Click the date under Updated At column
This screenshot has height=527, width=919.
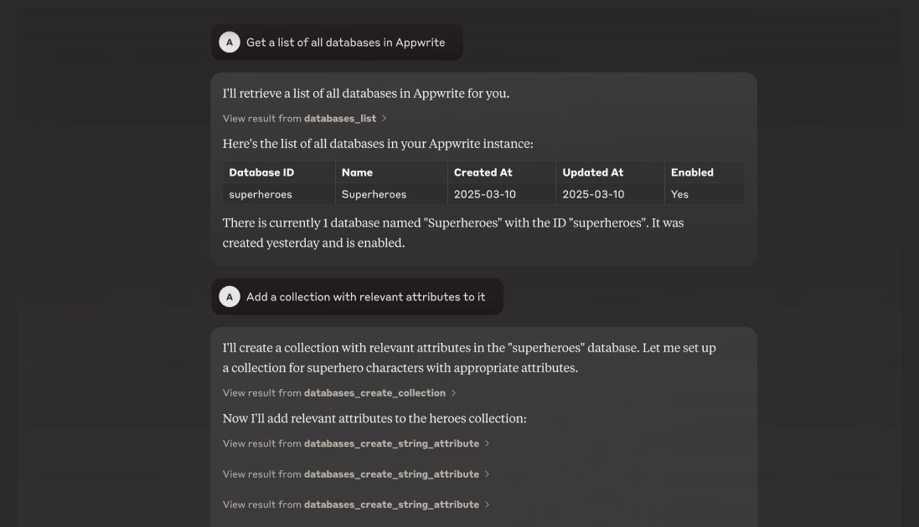pyautogui.click(x=593, y=194)
